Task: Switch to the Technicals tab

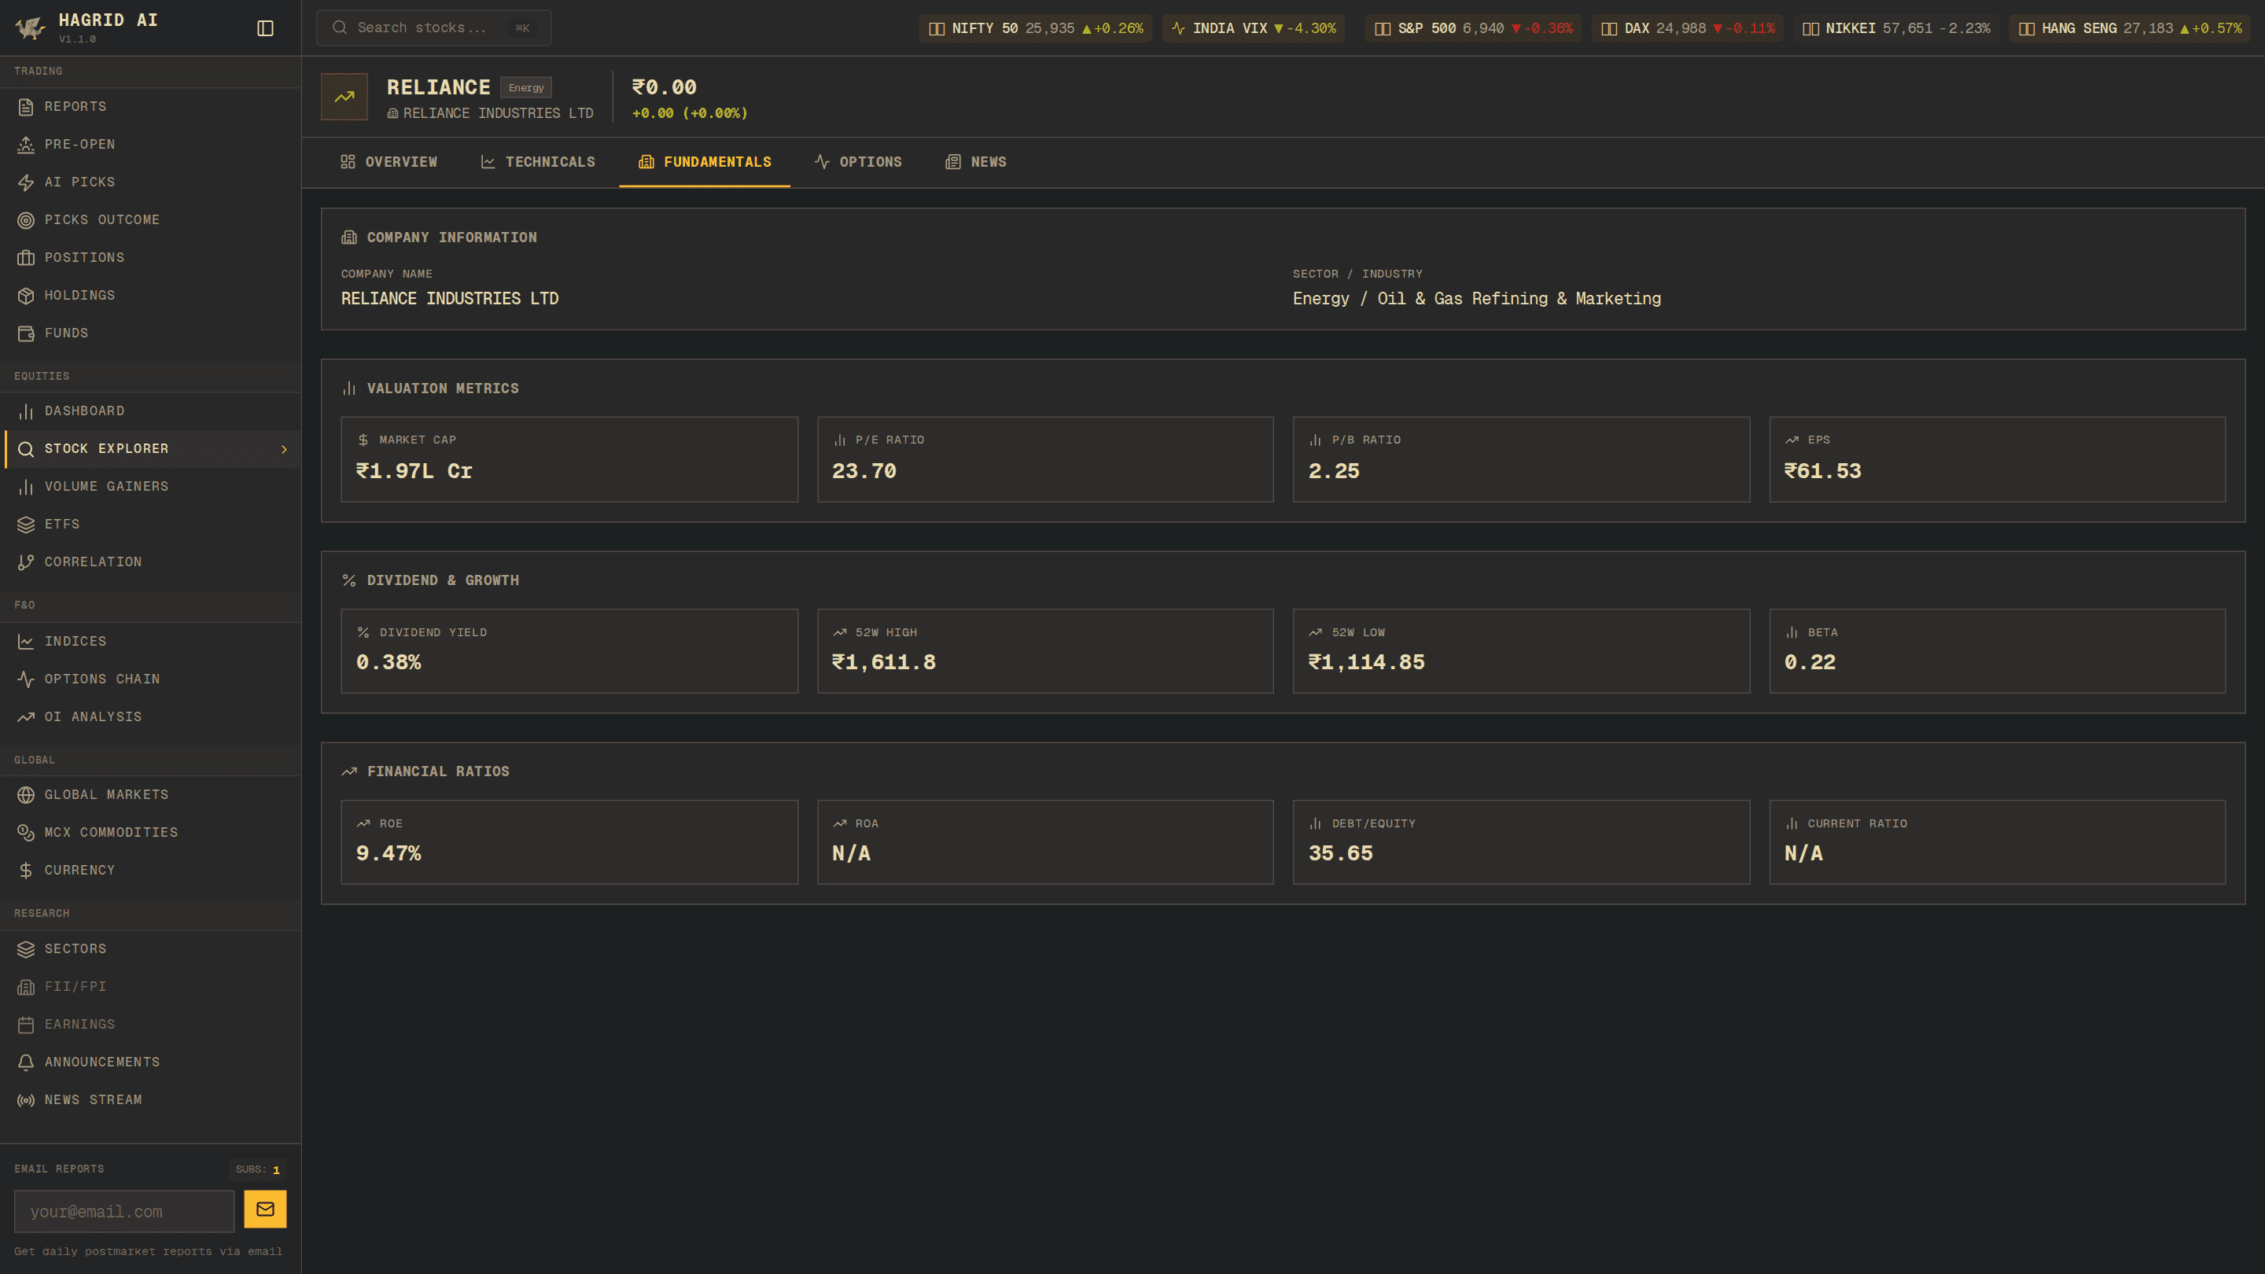Action: point(537,162)
